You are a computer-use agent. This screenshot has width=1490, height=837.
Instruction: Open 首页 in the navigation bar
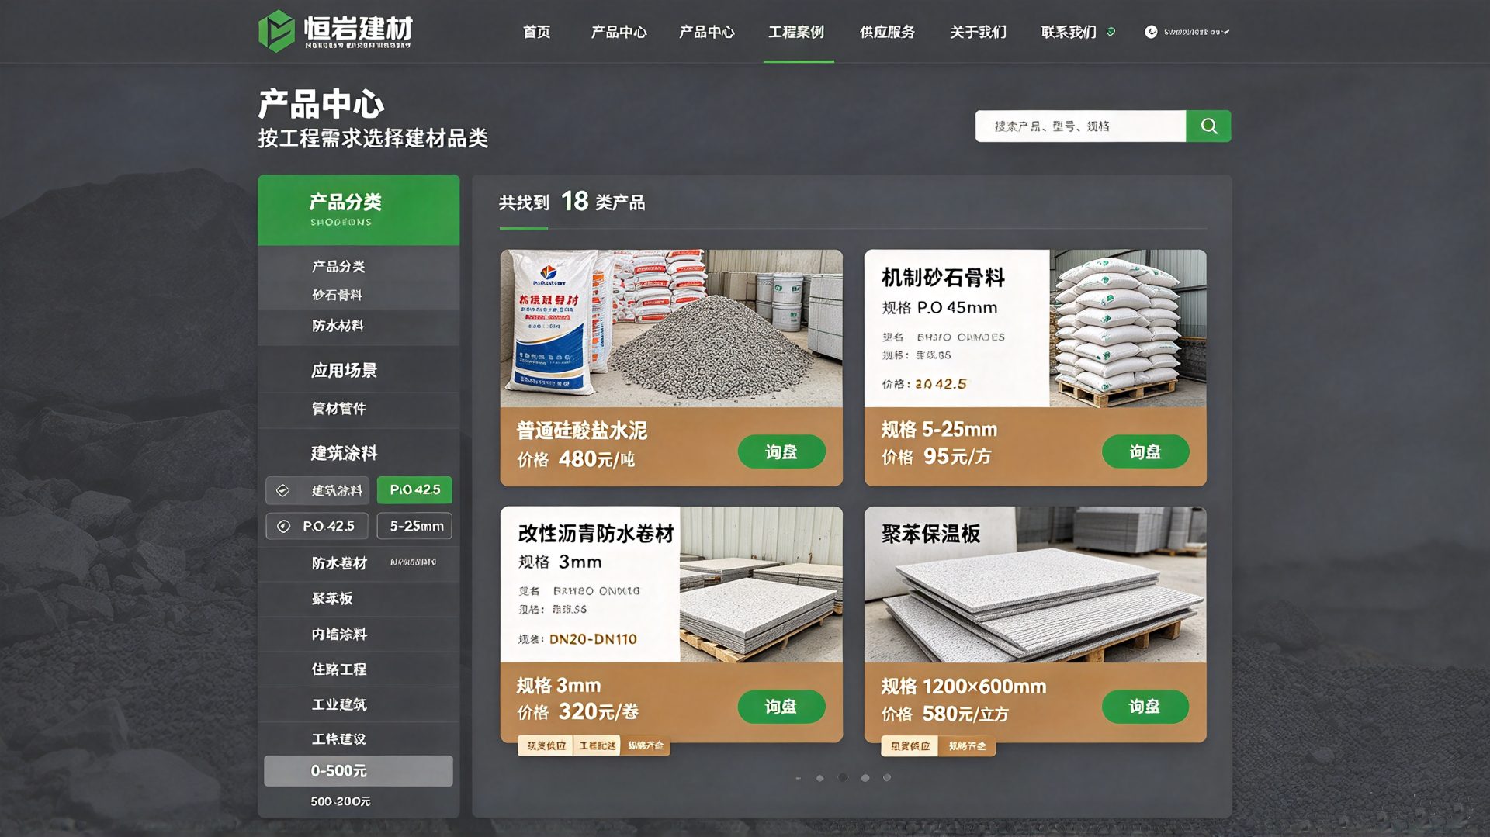pos(536,32)
